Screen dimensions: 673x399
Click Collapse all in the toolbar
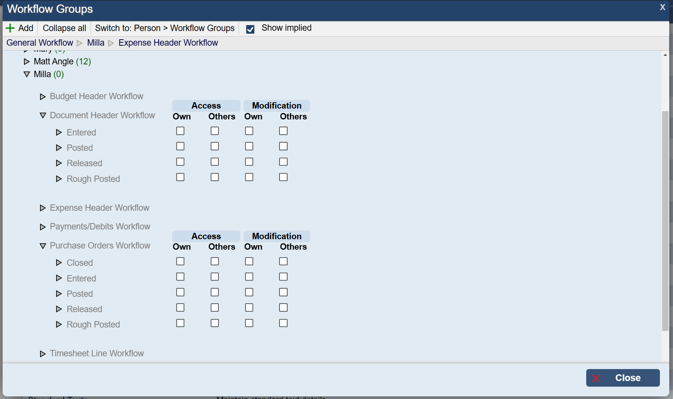pos(64,28)
